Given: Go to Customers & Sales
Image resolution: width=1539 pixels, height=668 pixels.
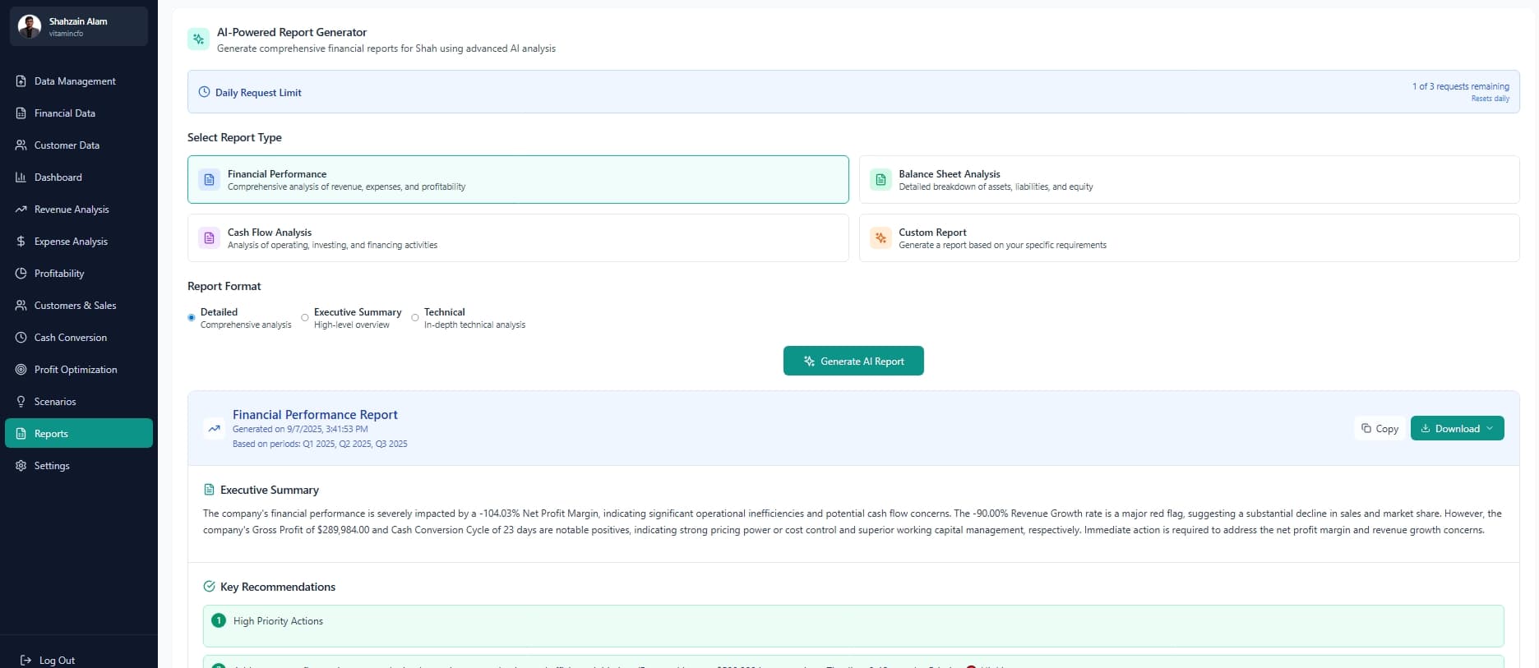Looking at the screenshot, I should pyautogui.click(x=79, y=306).
